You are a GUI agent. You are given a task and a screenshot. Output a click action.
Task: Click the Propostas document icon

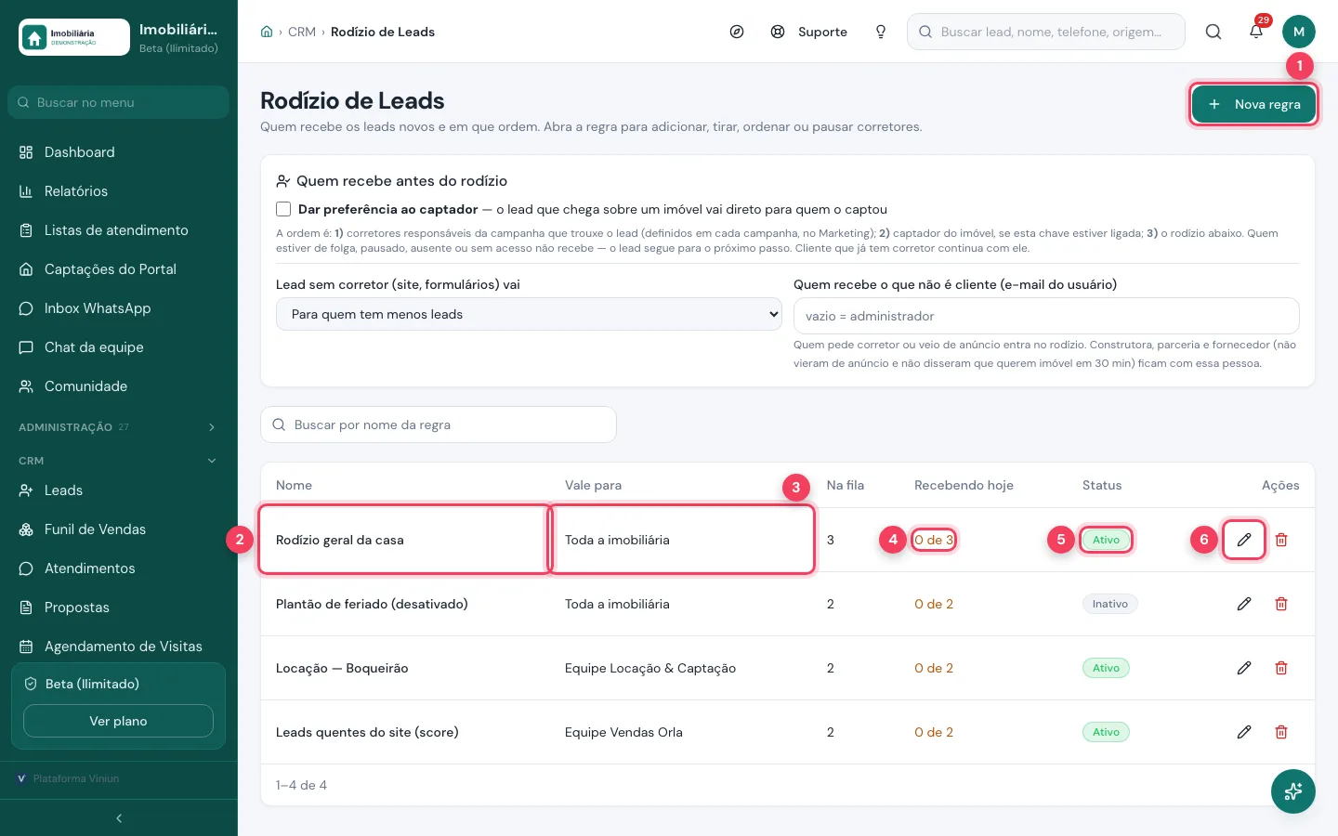(x=26, y=607)
